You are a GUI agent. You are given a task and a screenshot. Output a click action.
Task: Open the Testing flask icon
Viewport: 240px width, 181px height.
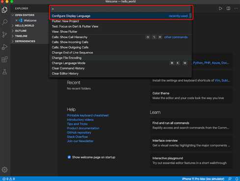pos(4,72)
